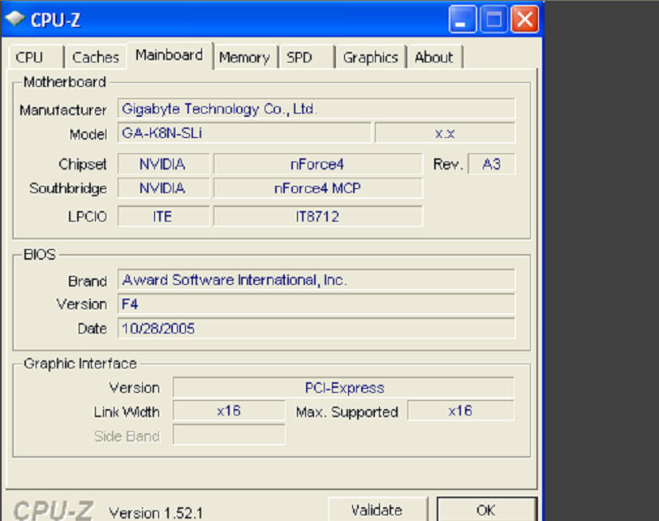659x521 pixels.
Task: Click the Gigabyte Technology Co., Ltd. manufacturer field
Action: point(316,109)
